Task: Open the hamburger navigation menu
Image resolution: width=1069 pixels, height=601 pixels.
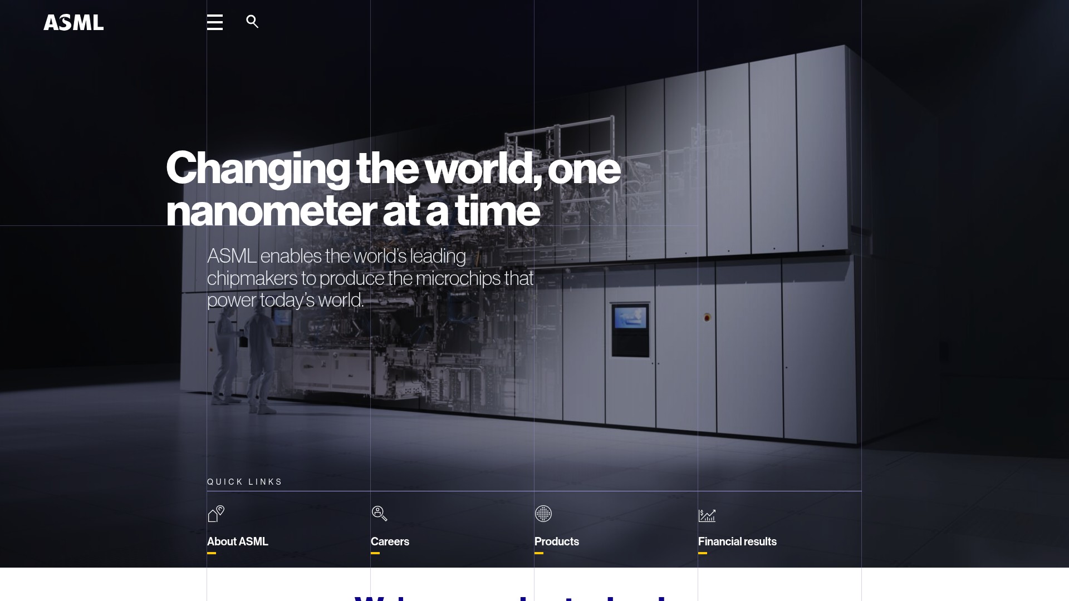Action: coord(215,22)
